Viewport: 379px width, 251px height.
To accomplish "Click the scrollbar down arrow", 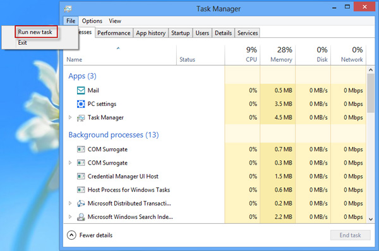I will (371, 219).
